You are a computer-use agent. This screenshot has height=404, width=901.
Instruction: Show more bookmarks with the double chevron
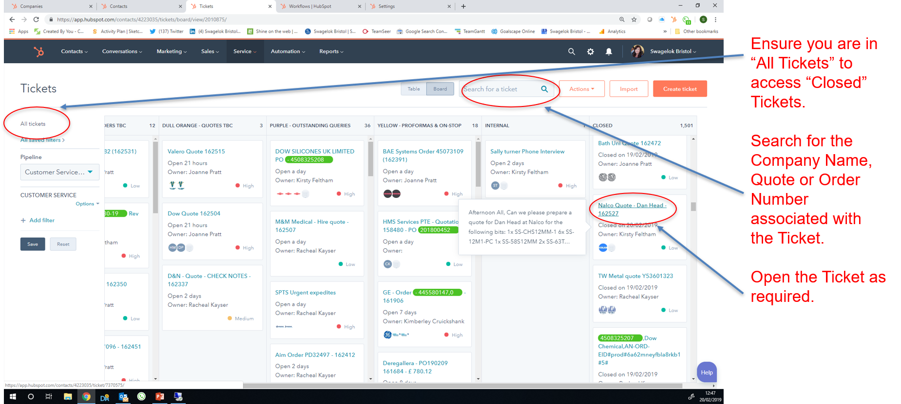point(665,32)
